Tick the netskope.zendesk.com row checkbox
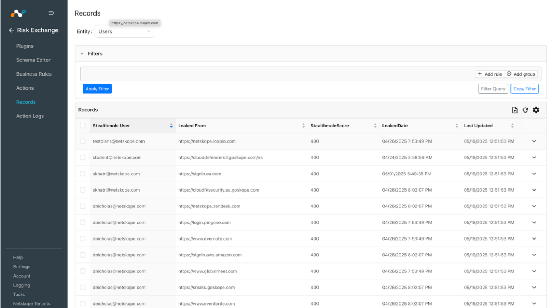The image size is (555, 308). (83, 206)
